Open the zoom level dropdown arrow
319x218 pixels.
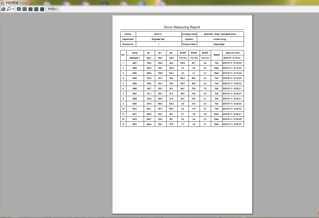click(x=13, y=9)
